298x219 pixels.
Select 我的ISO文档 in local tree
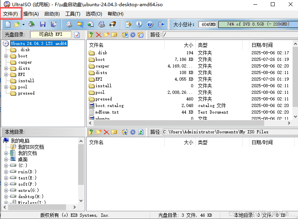point(31,147)
